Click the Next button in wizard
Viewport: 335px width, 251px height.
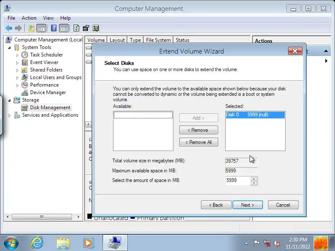click(x=247, y=205)
